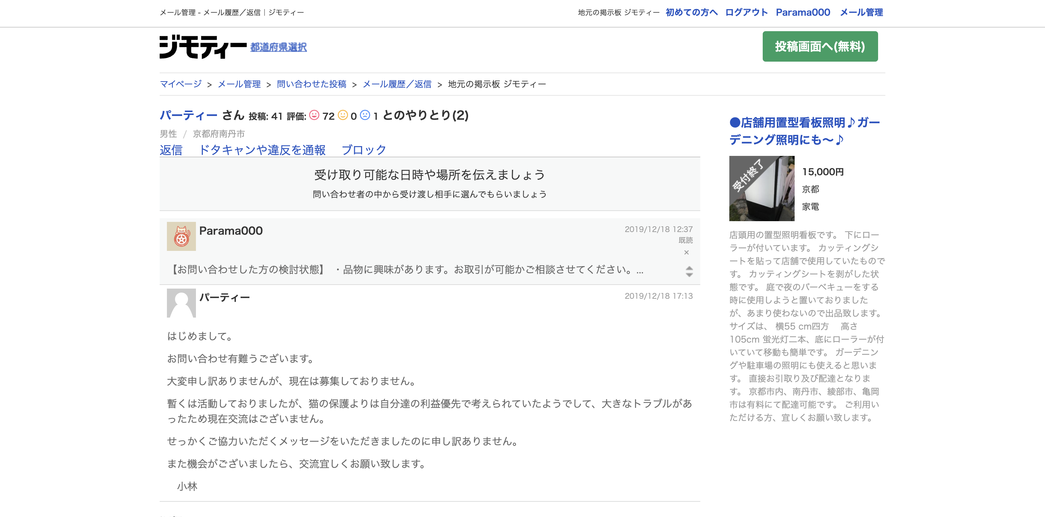Click the yellow neutral face rating icon
1045x517 pixels.
(343, 115)
